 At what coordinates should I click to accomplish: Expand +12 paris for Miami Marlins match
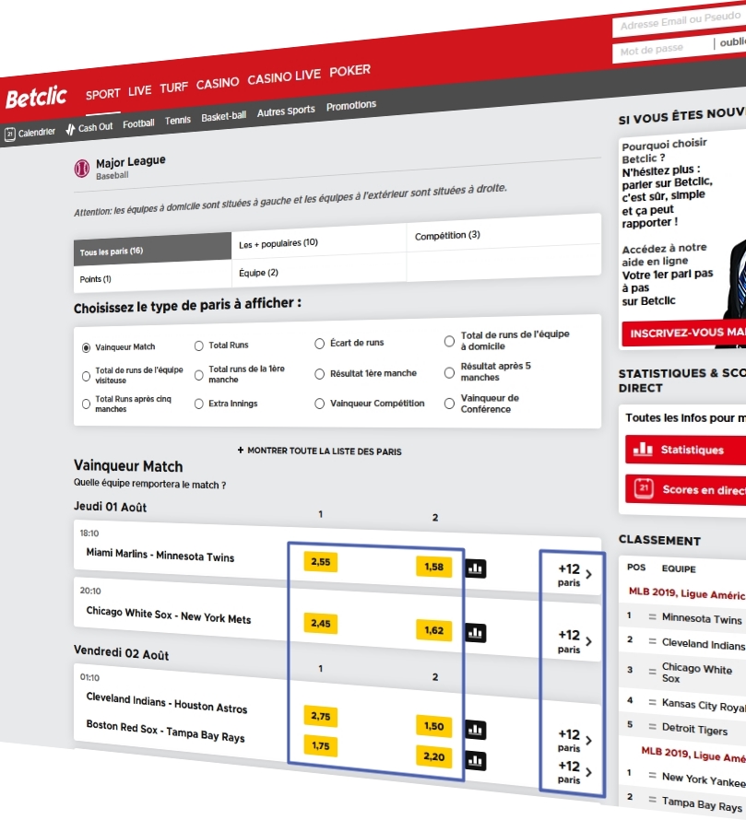coord(574,575)
